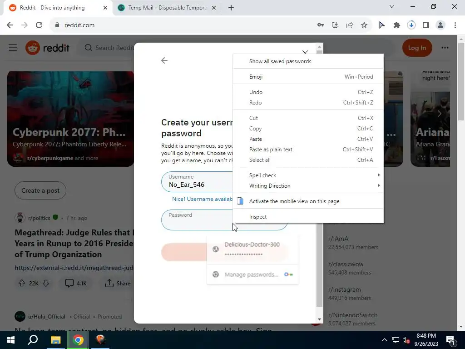Select Undo in context menu
The image size is (465, 349).
[x=308, y=92]
